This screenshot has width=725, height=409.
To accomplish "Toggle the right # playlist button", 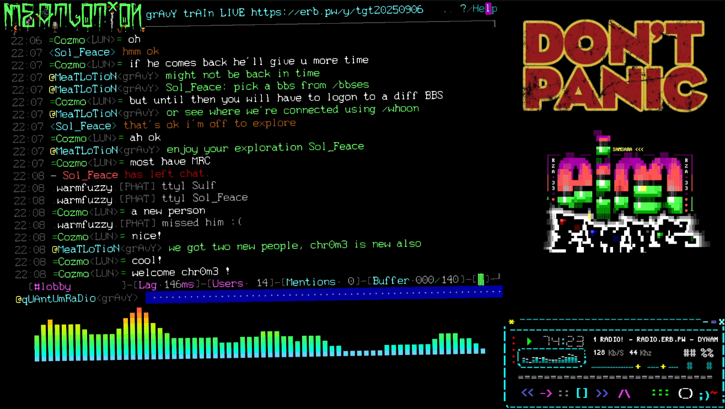I will tap(709, 365).
